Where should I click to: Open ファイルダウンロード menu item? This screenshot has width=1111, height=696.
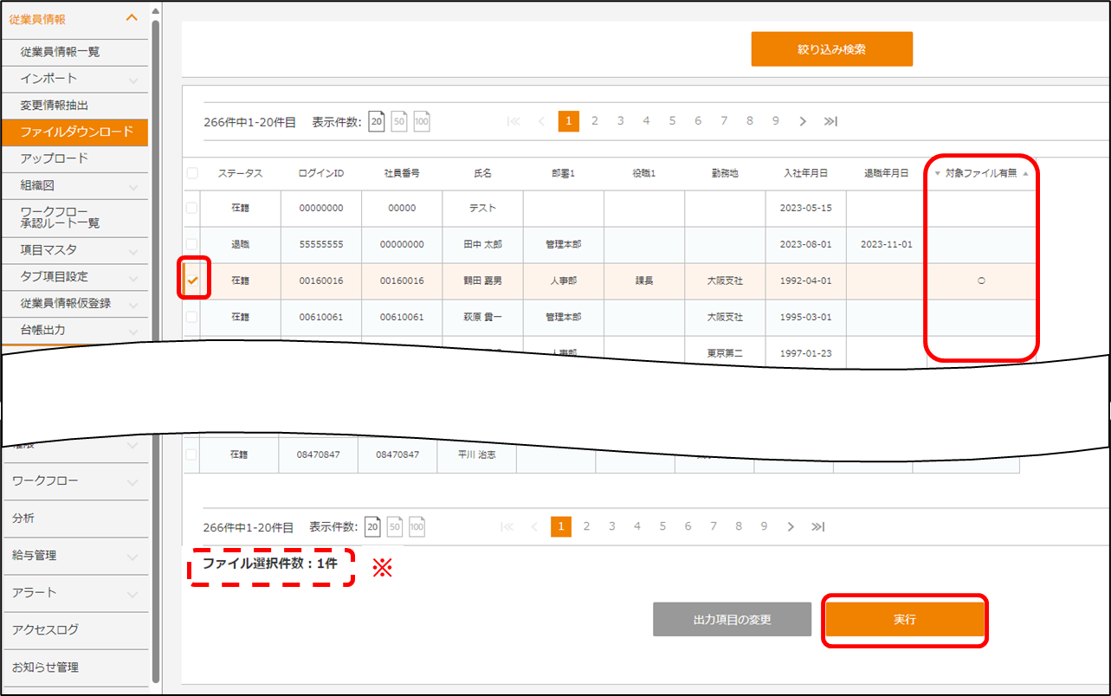coord(76,132)
